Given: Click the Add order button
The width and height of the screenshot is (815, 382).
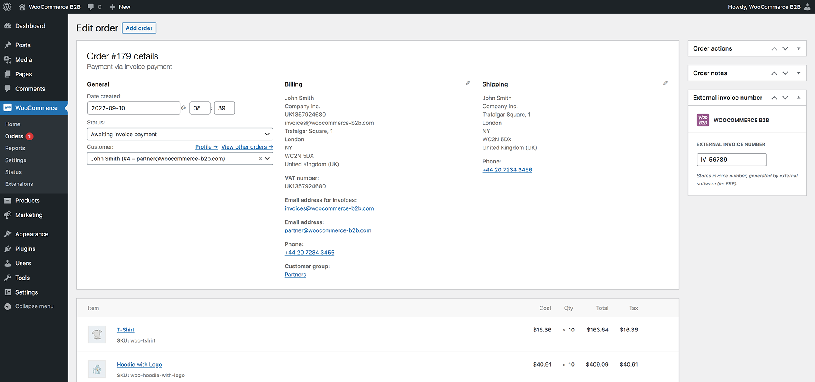Looking at the screenshot, I should [139, 28].
